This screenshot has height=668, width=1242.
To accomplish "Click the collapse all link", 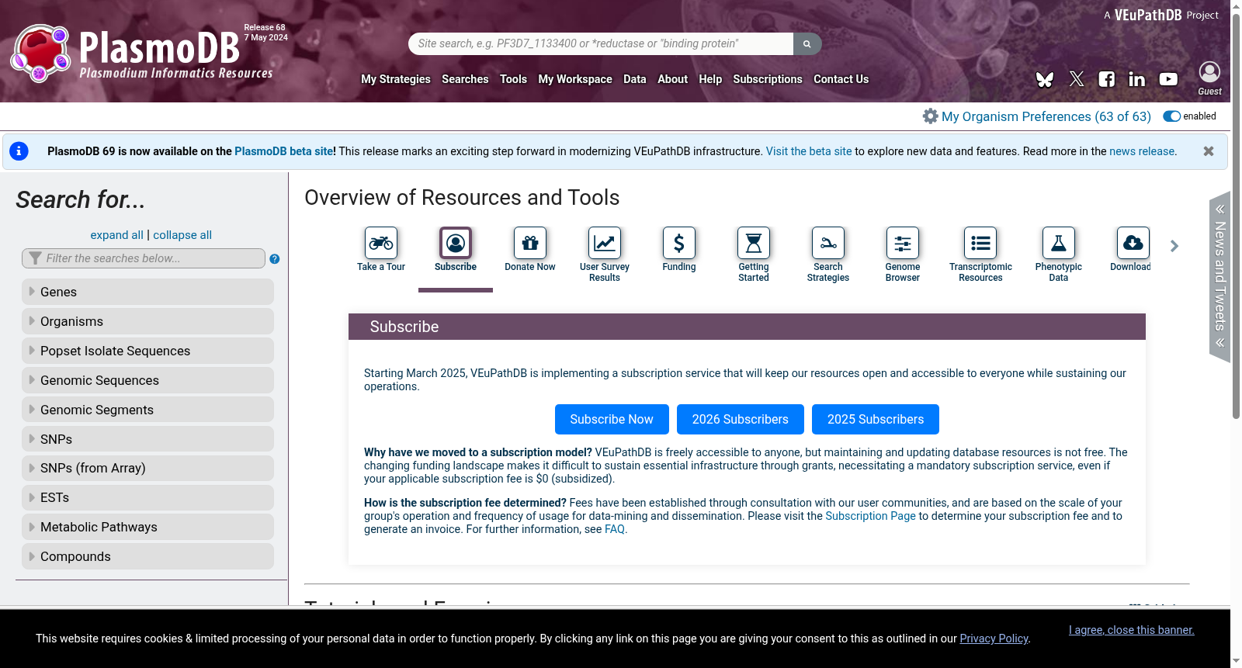I will (182, 235).
